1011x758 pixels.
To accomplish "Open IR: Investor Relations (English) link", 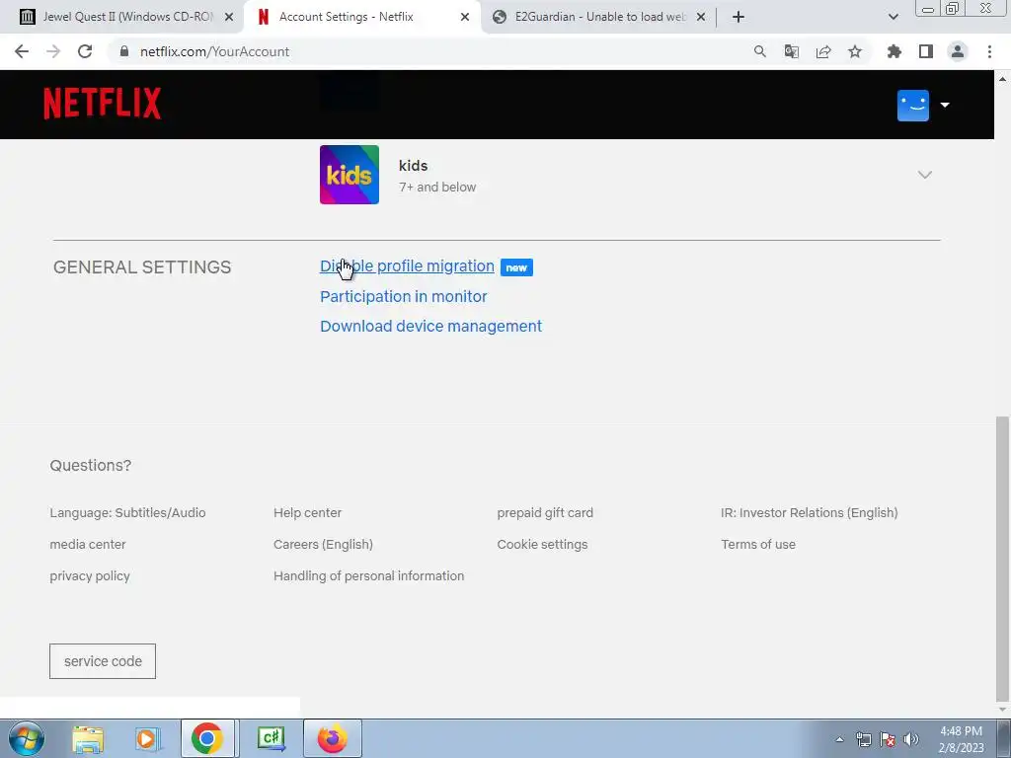I will [x=810, y=513].
